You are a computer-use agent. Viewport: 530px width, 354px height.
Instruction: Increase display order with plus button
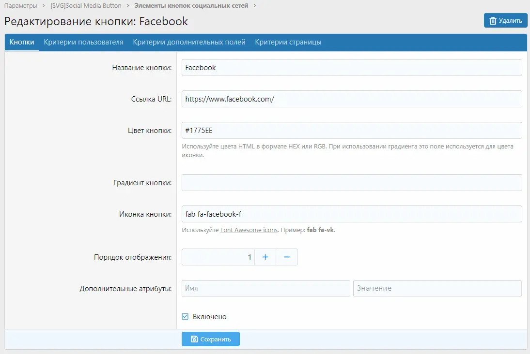pyautogui.click(x=265, y=257)
